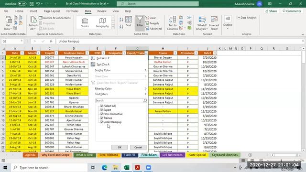
Task: Open File Explorer from taskbar
Action: [115, 168]
